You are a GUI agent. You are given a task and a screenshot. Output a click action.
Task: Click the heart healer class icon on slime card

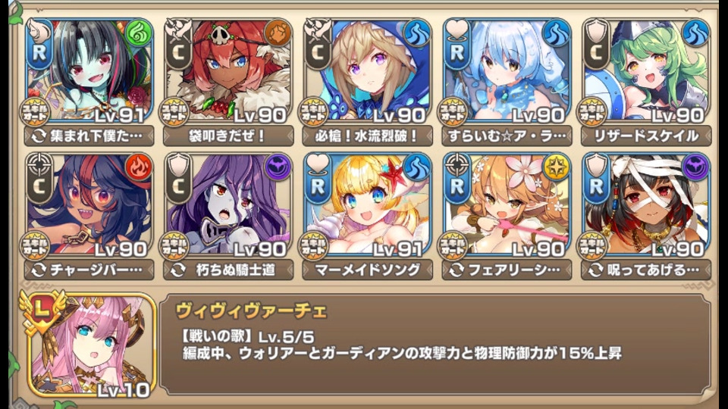click(457, 29)
